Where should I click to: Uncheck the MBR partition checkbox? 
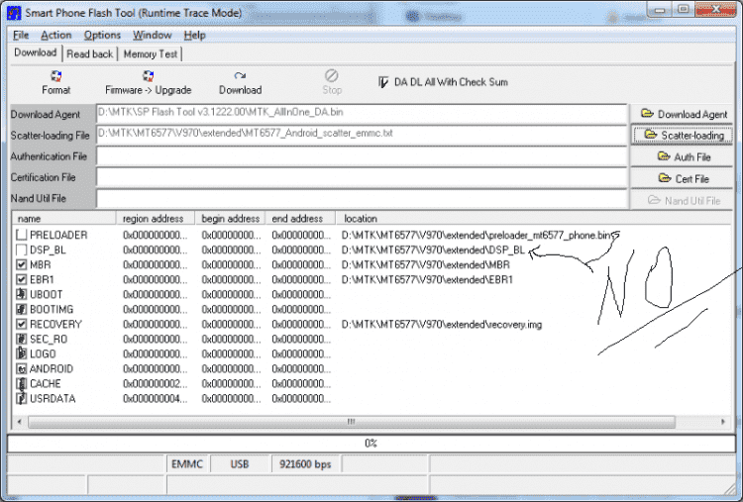tap(22, 264)
